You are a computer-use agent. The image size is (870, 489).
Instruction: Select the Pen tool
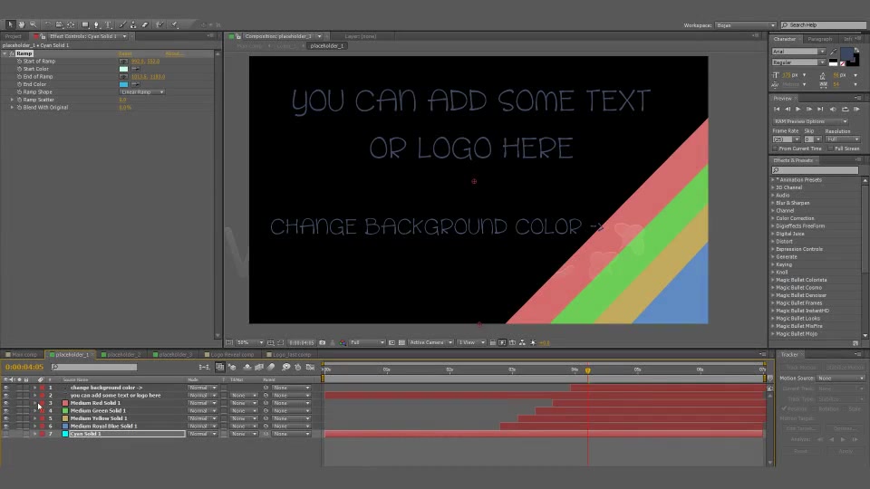[97, 24]
